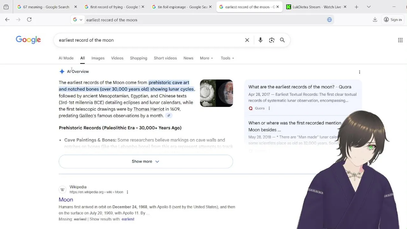Search by image with camera icon
This screenshot has width=407, height=229.
tap(272, 40)
